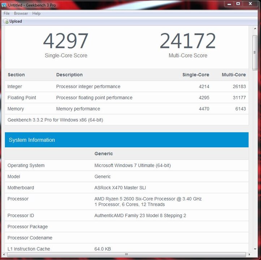Close the Geekbench window
The height and width of the screenshot is (260, 261).
coord(250,4)
